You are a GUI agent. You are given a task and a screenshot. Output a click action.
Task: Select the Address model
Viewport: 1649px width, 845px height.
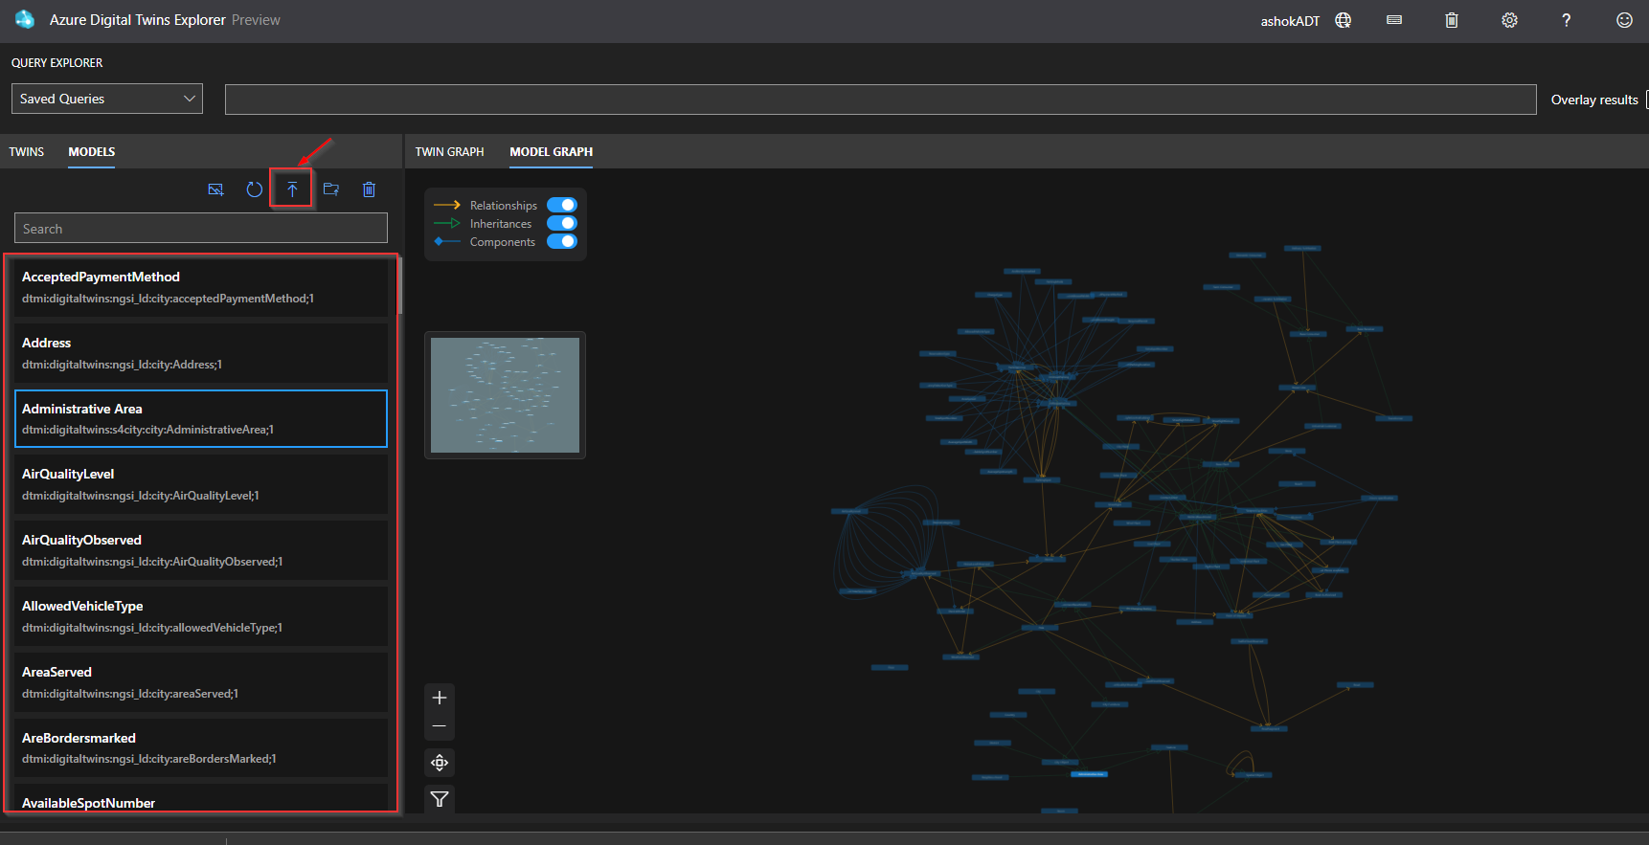201,353
